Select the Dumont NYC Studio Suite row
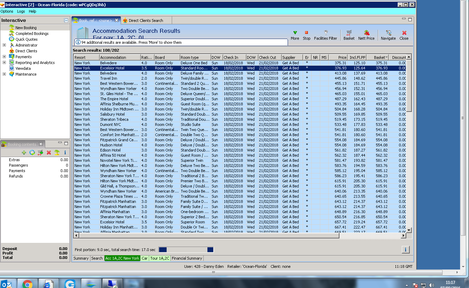Viewport: 469px width, 288px height. [240, 125]
